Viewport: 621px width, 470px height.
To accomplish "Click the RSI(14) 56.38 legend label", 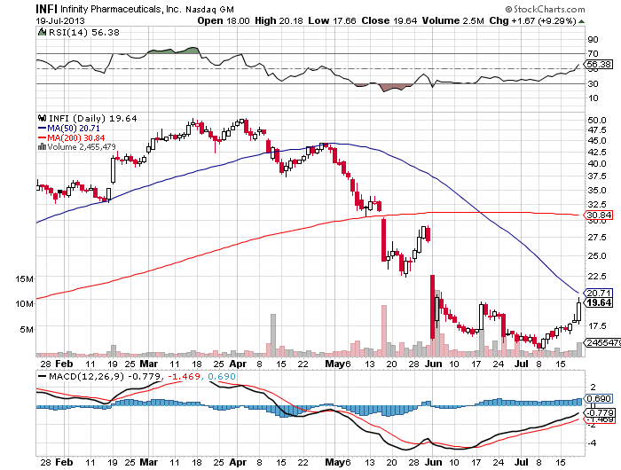I will [83, 32].
